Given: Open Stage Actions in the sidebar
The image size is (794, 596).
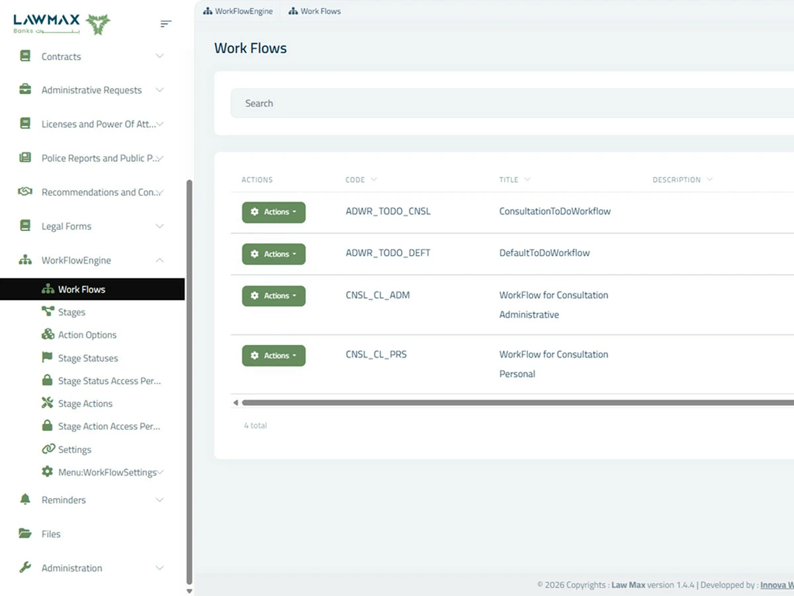Looking at the screenshot, I should pyautogui.click(x=85, y=403).
